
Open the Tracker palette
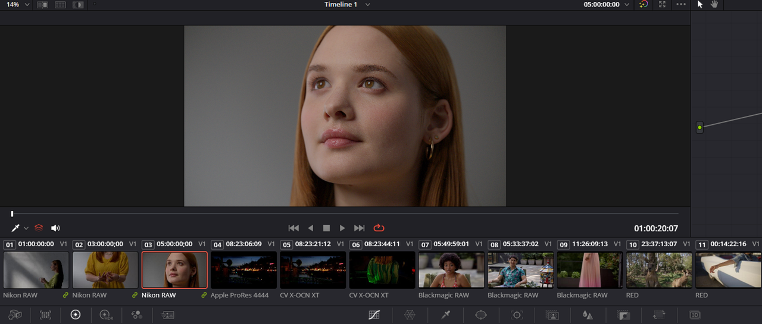click(x=517, y=315)
